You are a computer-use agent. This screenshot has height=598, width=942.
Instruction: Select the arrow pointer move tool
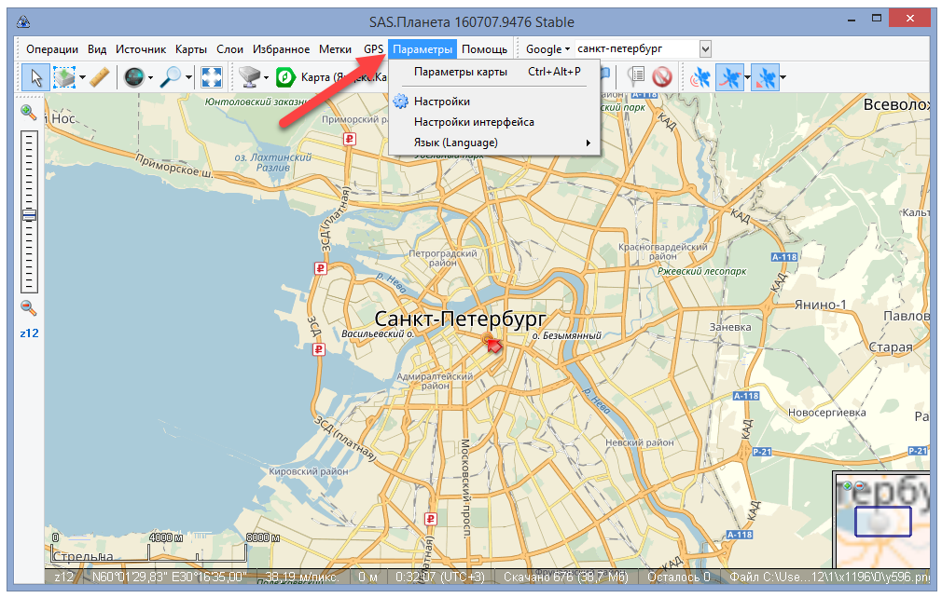click(35, 77)
